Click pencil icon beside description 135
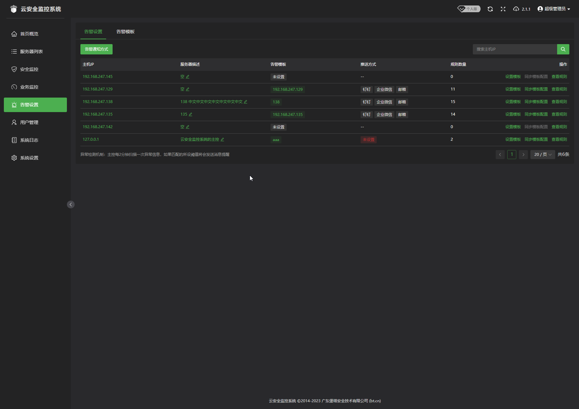 coord(190,114)
